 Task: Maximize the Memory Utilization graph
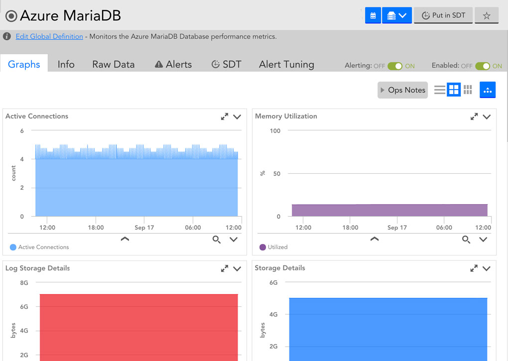[x=474, y=117]
